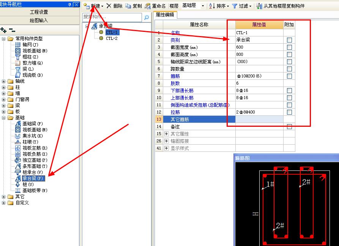
Task: Open the 基础层 floor dropdown
Action: coord(203,6)
